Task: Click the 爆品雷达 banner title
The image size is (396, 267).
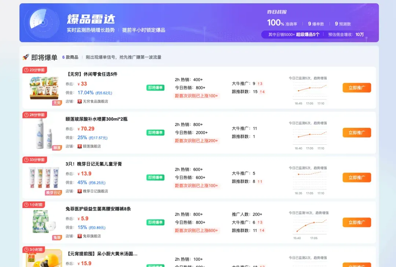Action: [91, 19]
